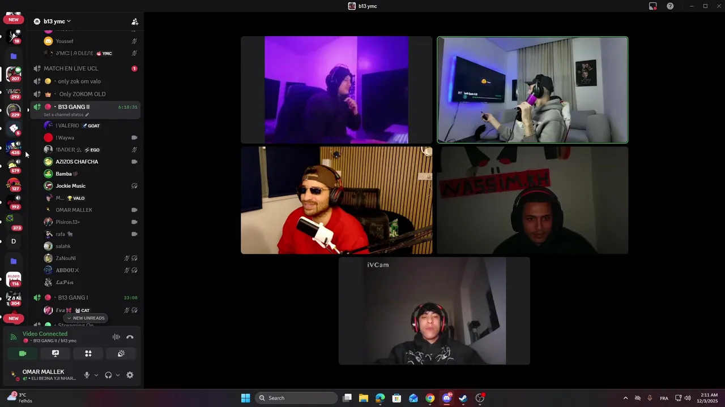Click the invite people icon in header

135,21
